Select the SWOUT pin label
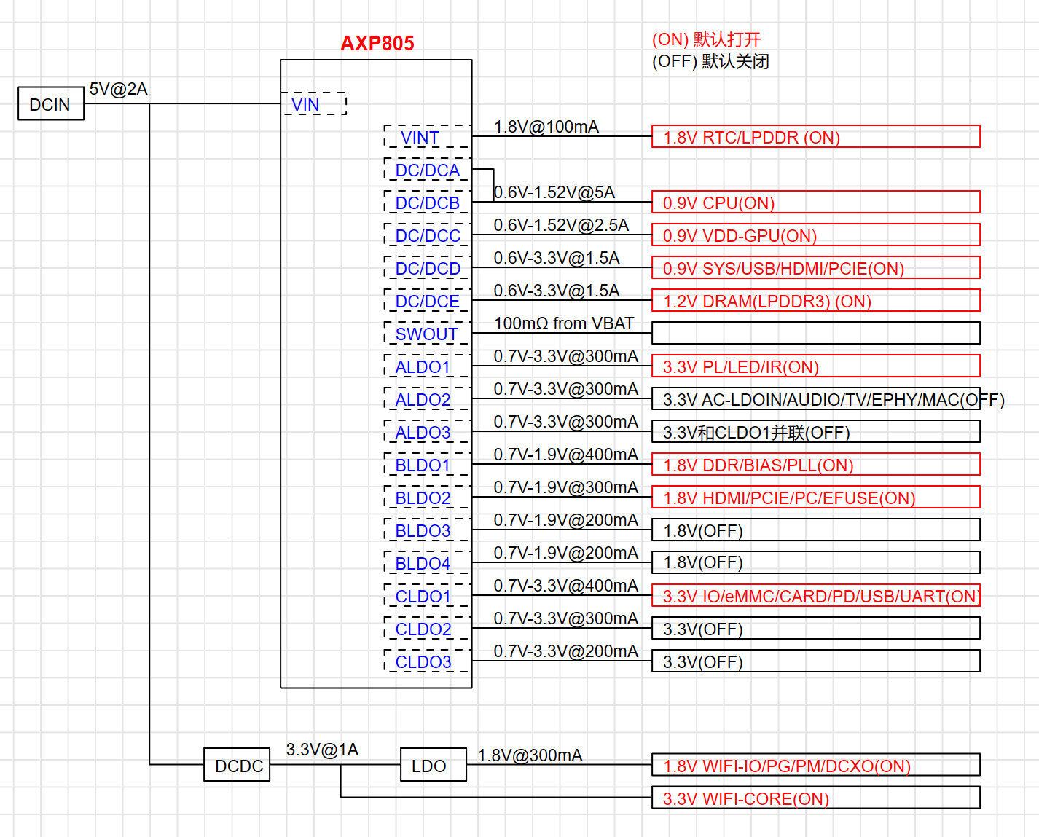 pyautogui.click(x=426, y=334)
